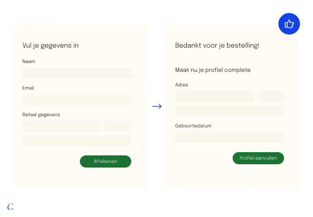Screen dimensions: 313x217
Task: Click the Afrekenen button
Action: pyautogui.click(x=106, y=161)
